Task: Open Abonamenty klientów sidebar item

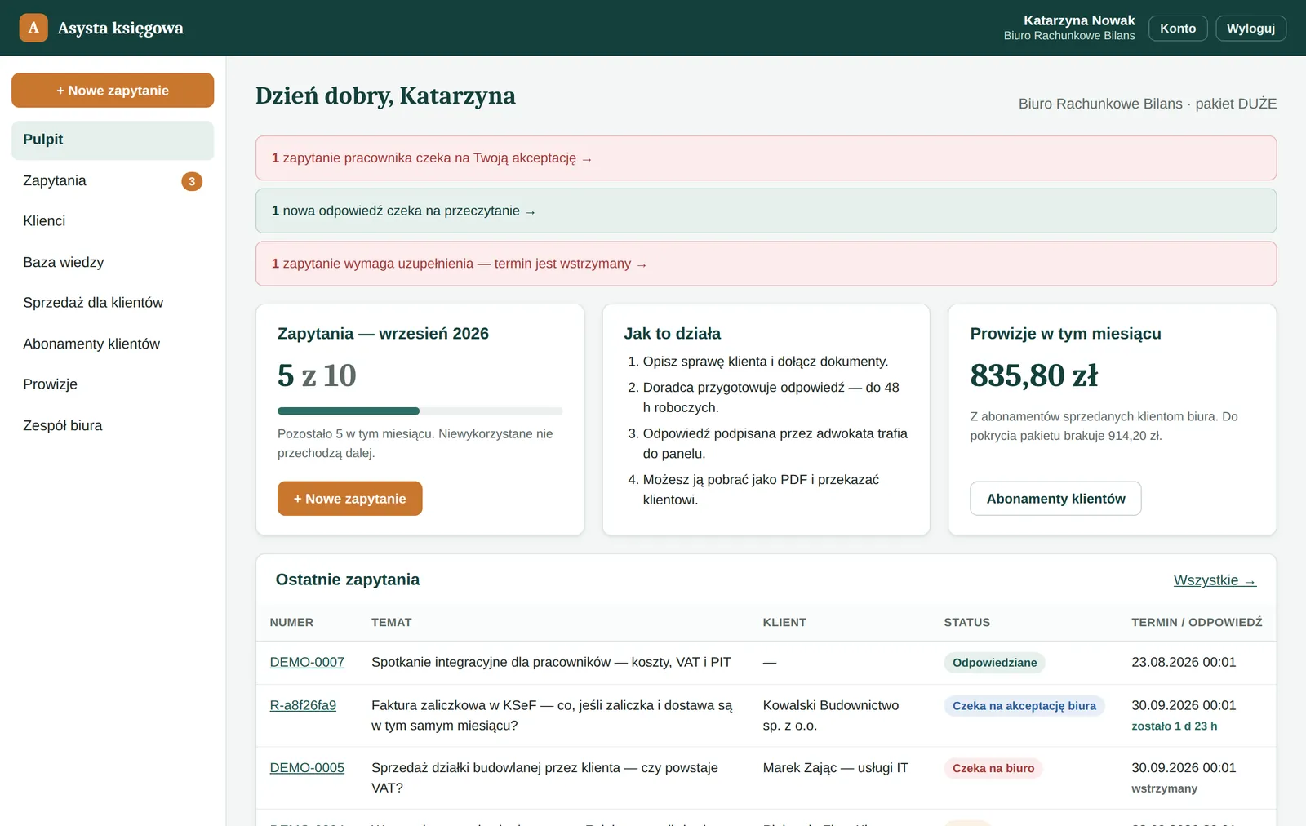Action: point(113,344)
